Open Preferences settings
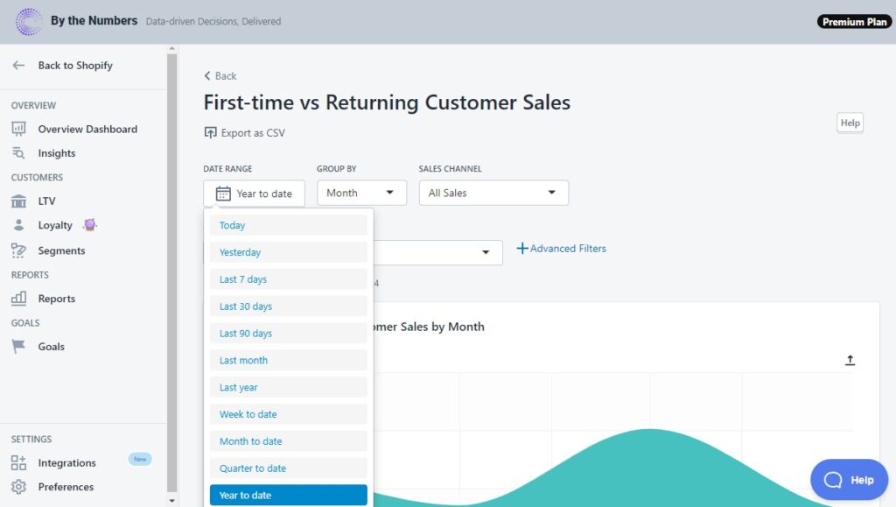896x507 pixels. [x=66, y=487]
